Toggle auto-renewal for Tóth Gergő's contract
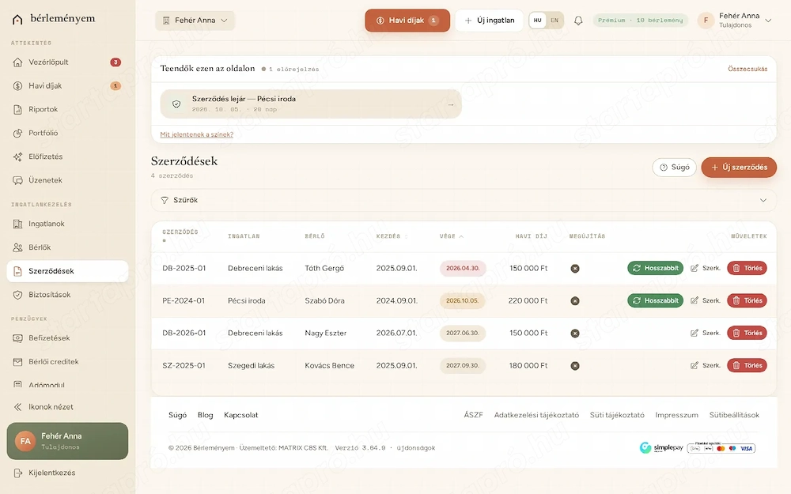The width and height of the screenshot is (791, 494). (x=574, y=269)
